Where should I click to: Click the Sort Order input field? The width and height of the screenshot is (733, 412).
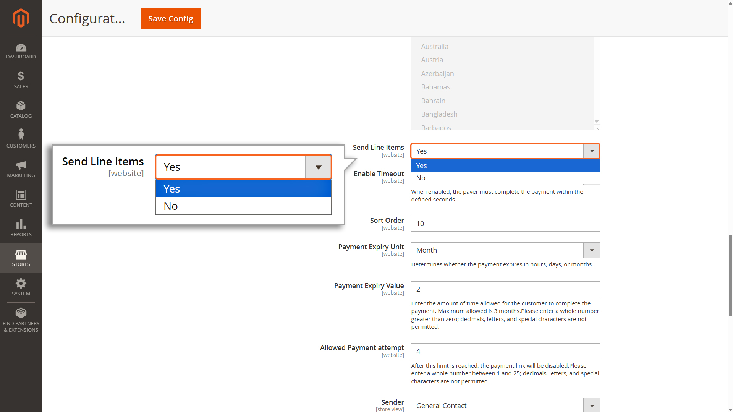click(x=505, y=224)
